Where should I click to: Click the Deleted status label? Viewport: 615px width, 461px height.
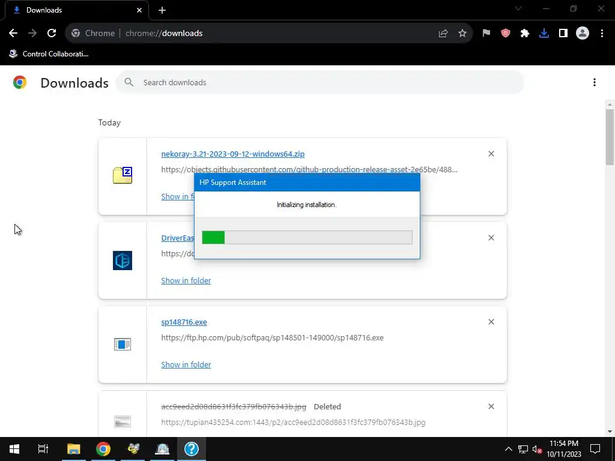(x=327, y=407)
